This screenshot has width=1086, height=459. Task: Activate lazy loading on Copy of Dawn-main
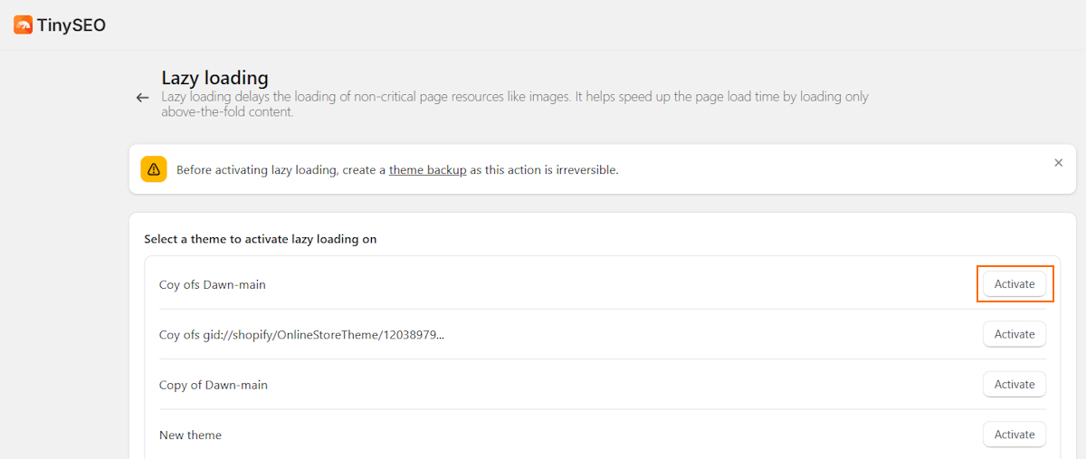pos(1015,384)
